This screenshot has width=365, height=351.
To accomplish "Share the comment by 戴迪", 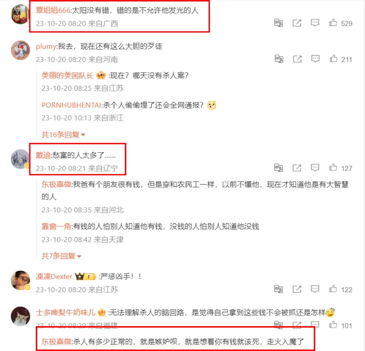I will [x=297, y=168].
